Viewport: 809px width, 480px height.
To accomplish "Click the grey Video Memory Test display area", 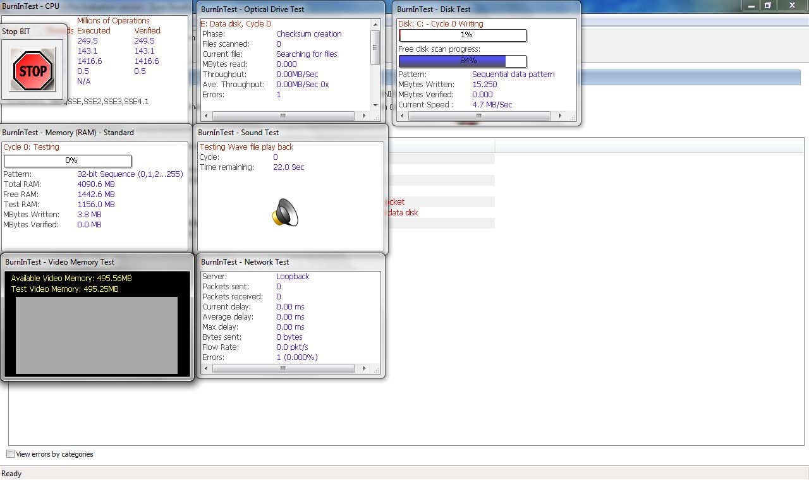I will pos(97,335).
